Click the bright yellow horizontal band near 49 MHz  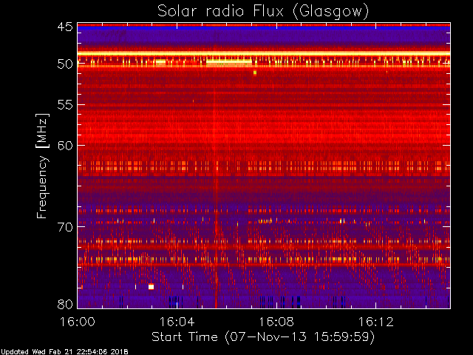264,54
